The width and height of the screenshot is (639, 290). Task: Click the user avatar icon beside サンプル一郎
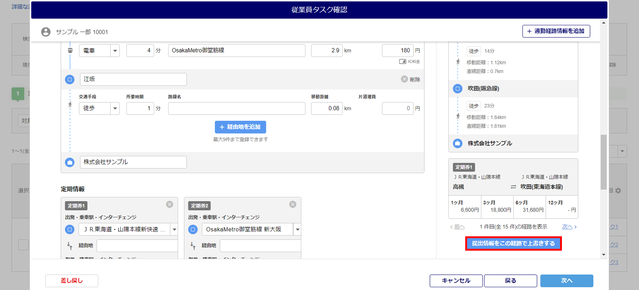[x=46, y=32]
